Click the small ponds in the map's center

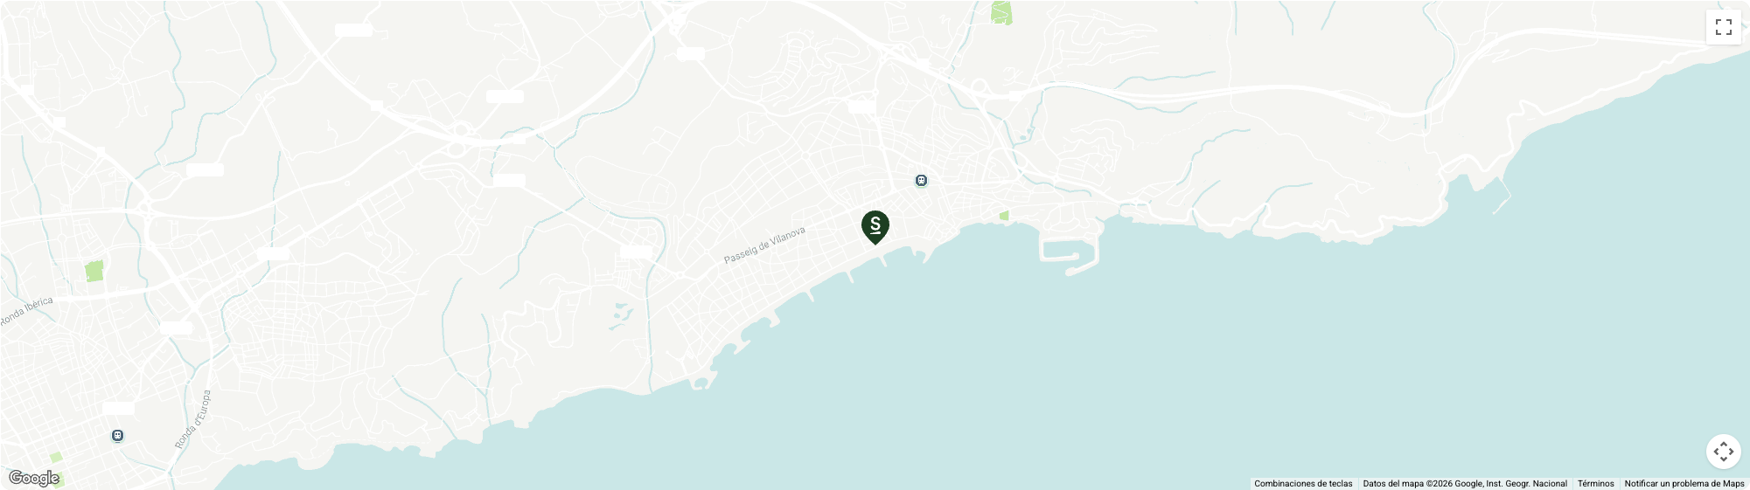(620, 314)
